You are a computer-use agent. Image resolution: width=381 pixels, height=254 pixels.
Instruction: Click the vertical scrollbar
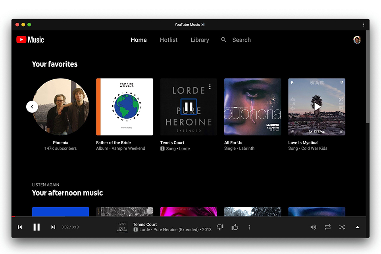[x=368, y=77]
